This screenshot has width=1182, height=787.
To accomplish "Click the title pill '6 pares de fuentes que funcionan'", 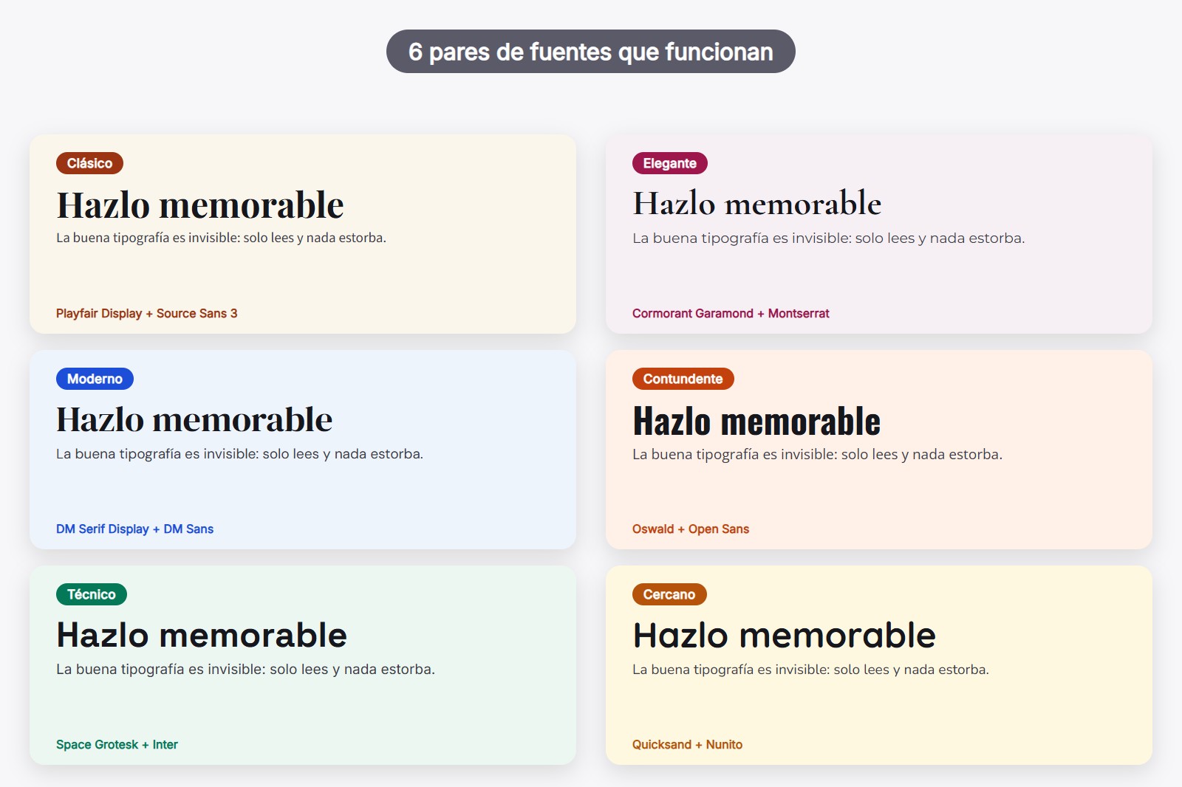I will (591, 52).
